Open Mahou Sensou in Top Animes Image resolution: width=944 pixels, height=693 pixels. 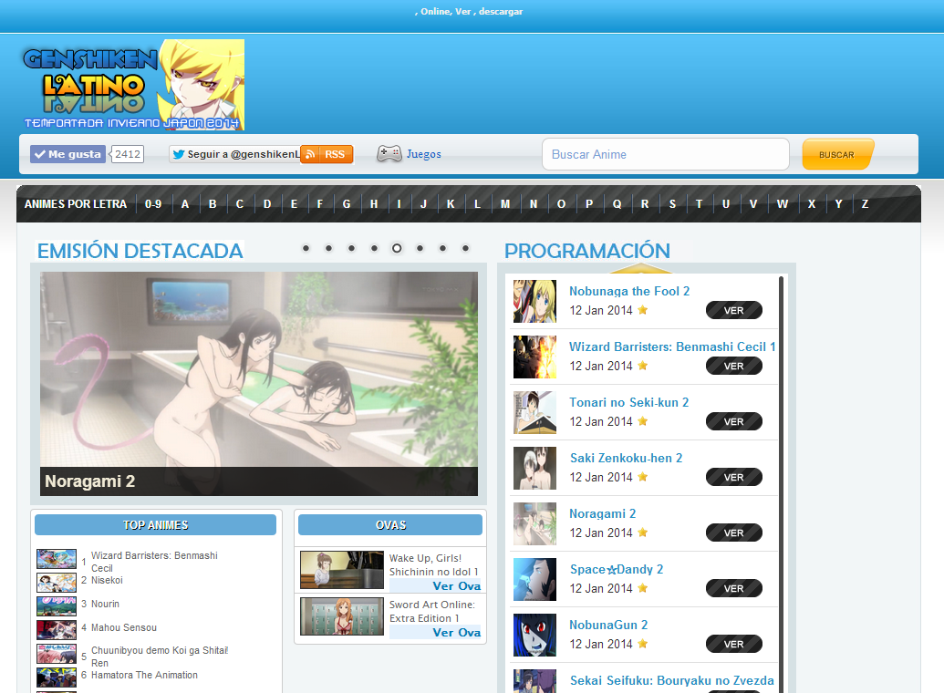click(124, 627)
